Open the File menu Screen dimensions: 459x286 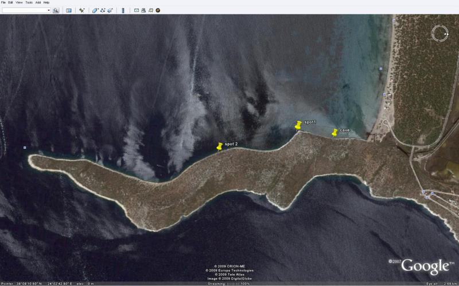tap(3, 2)
